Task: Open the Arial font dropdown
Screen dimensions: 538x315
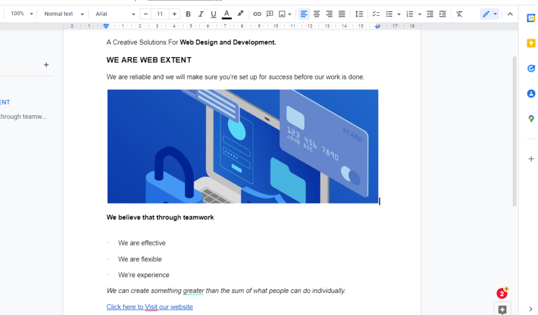Action: (x=115, y=14)
